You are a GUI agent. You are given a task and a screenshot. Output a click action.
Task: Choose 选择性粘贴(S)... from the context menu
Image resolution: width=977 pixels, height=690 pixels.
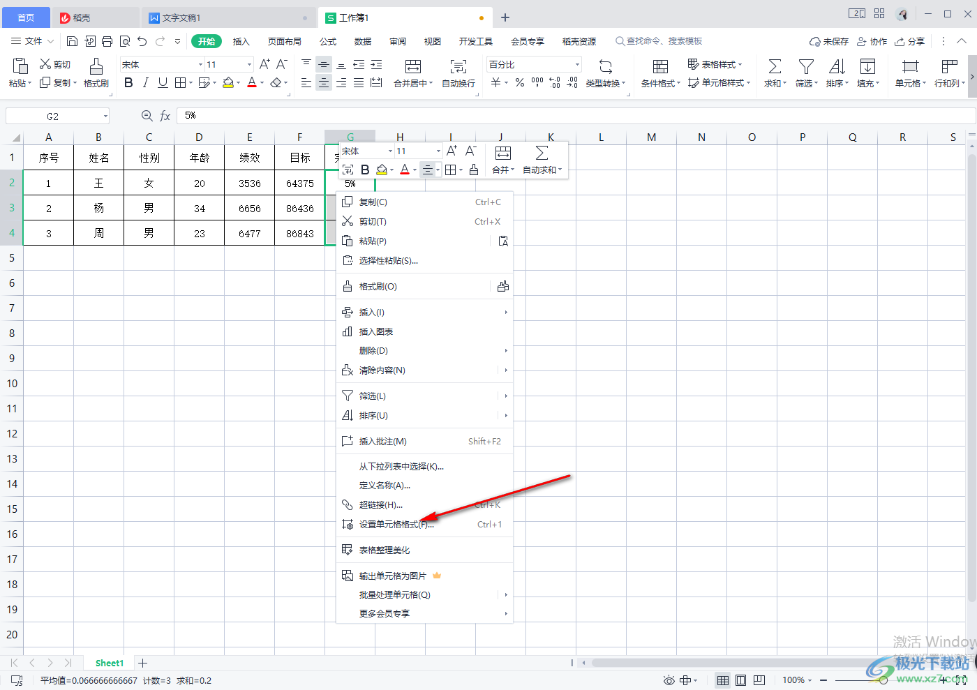(x=425, y=261)
